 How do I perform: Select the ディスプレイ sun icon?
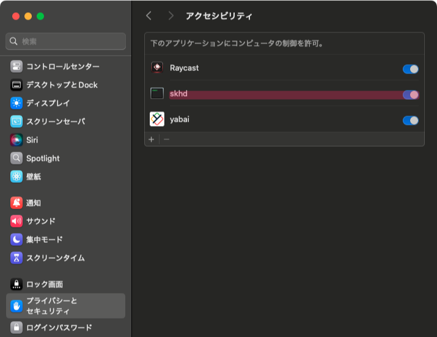[x=17, y=103]
